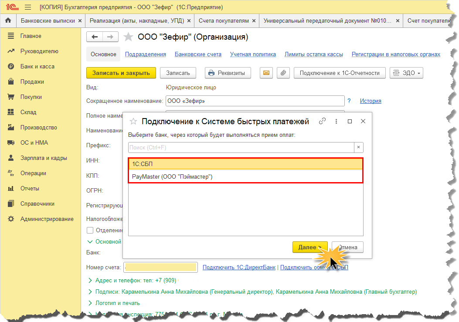Open the 1C main menu hamburger icon
The image size is (459, 322).
tap(28, 7)
